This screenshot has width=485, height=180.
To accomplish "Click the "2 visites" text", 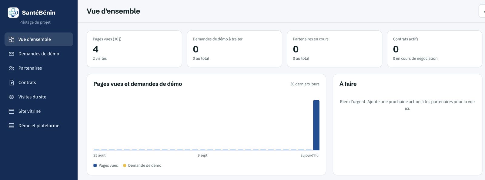I will coord(100,58).
